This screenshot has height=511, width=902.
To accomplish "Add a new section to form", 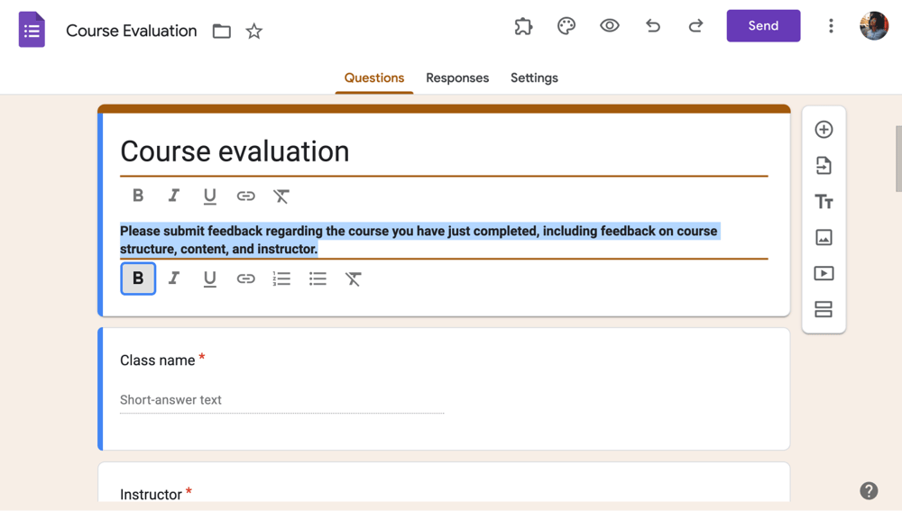I will pyautogui.click(x=823, y=309).
